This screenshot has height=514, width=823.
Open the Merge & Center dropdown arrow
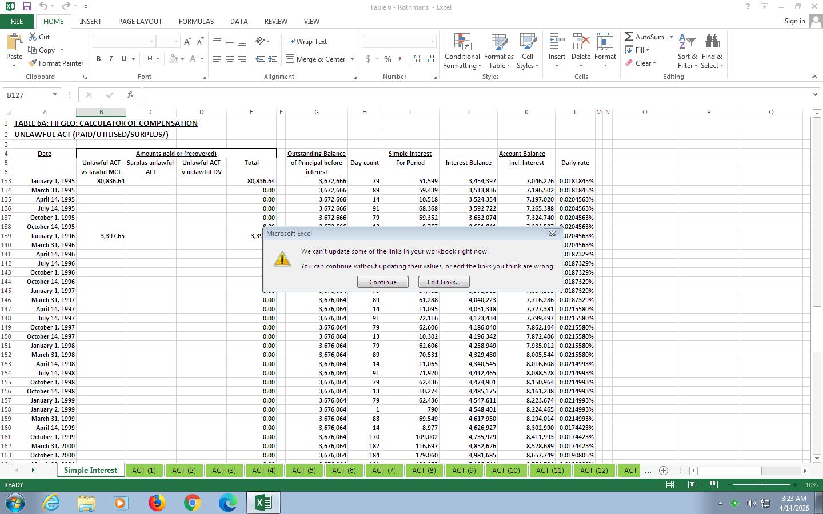pyautogui.click(x=352, y=59)
